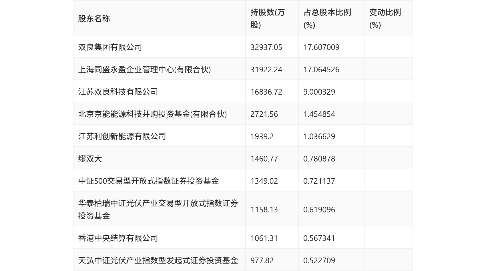Click shareholder 江苏利创新能源有限公司
Viewport: 486px width, 271px height.
122,136
